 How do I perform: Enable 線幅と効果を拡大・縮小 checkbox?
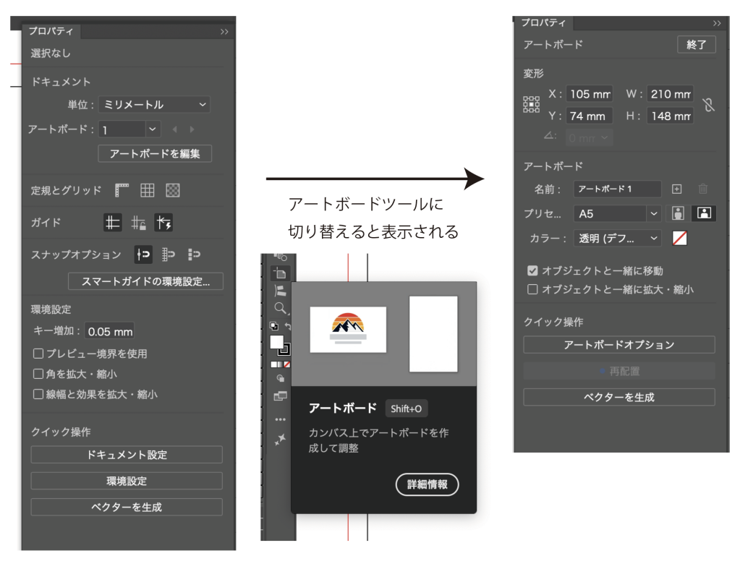point(39,395)
